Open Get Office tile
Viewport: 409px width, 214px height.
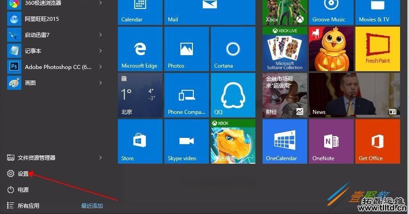pos(377,141)
